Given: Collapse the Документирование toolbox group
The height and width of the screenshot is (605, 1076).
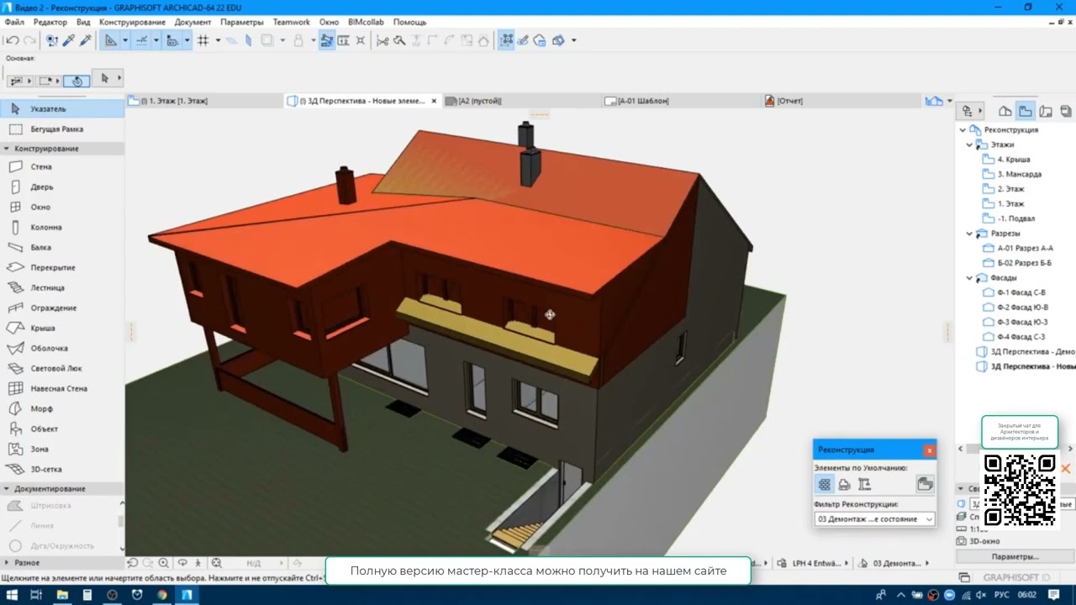Looking at the screenshot, I should [6, 489].
